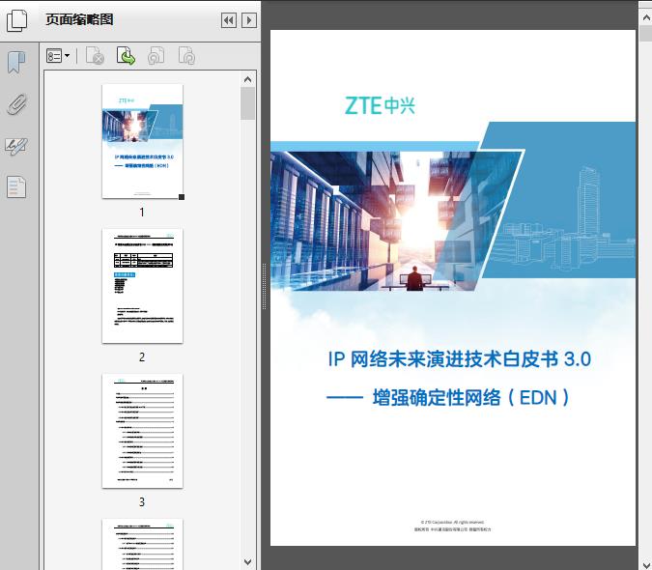Click the Page Thumbnails panel icon
The width and height of the screenshot is (652, 570).
point(16,19)
